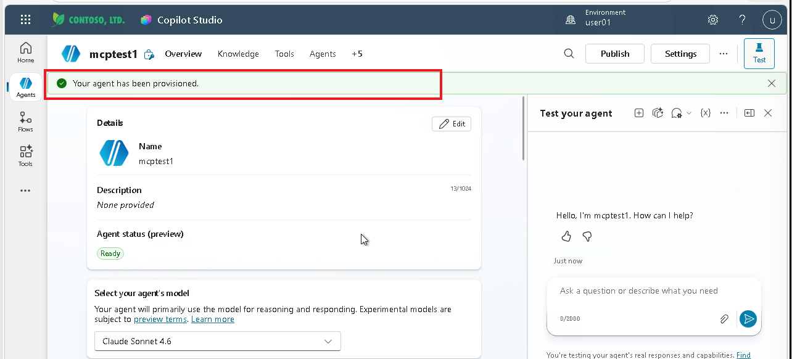Open the more options ellipsis near Settings
Viewport: 792px width, 359px height.
[724, 54]
